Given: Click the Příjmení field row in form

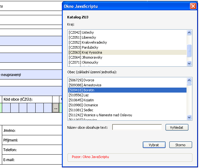Looking at the screenshot, I should 32,140.
